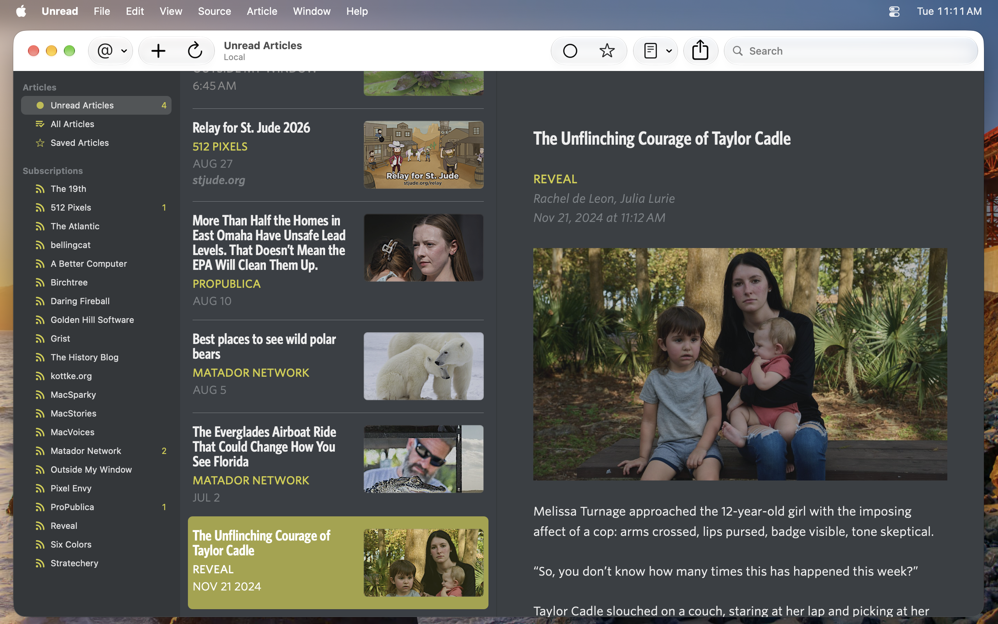Click the All Articles list icon

point(40,124)
